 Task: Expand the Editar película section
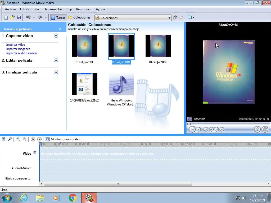click(x=56, y=60)
